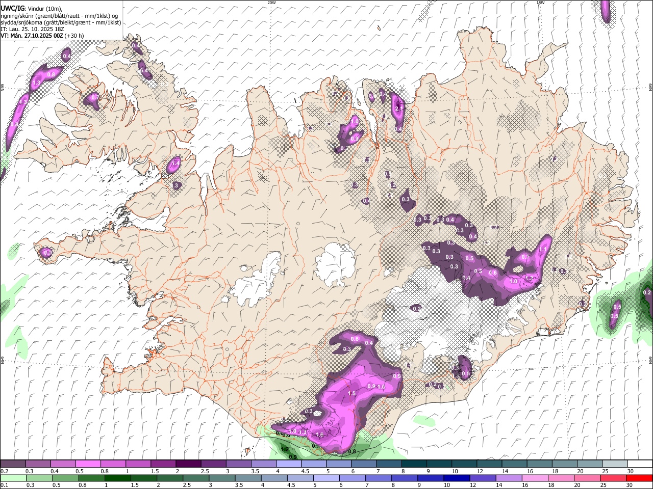Click the "1.6" snowfall value near south coast

(x=320, y=435)
